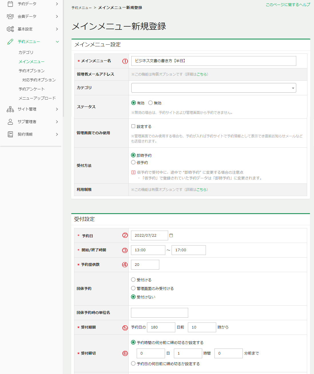This screenshot has height=374, width=314.
Task: Check the 設定する checkbox for 管理画面でのみ使用
Action: pos(133,126)
